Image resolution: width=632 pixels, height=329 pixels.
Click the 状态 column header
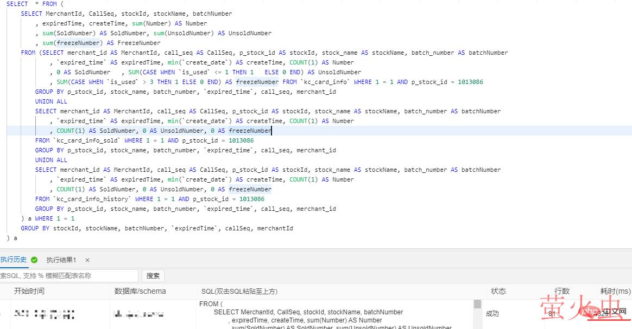498,292
